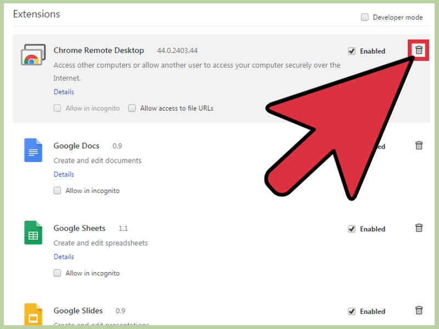The height and width of the screenshot is (329, 439).
Task: Open Details for Chrome Remote Desktop
Action: [63, 92]
